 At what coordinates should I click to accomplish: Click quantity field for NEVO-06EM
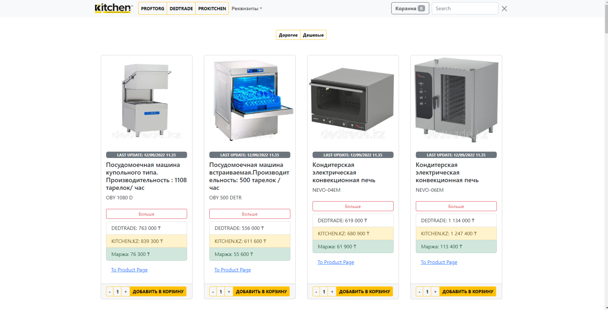click(427, 292)
